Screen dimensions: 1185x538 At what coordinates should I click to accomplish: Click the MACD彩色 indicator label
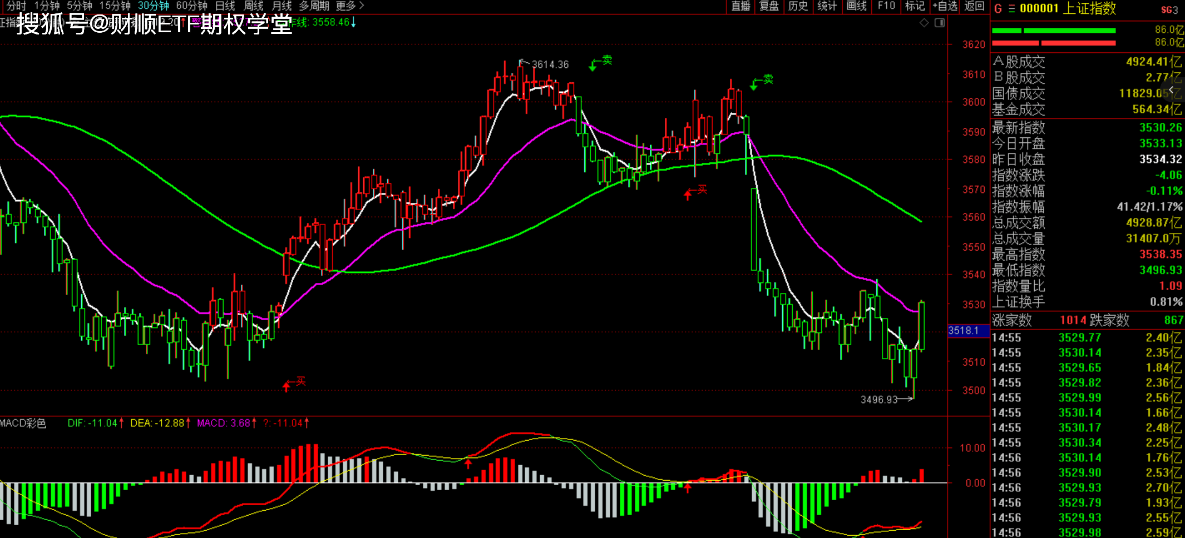pyautogui.click(x=23, y=424)
